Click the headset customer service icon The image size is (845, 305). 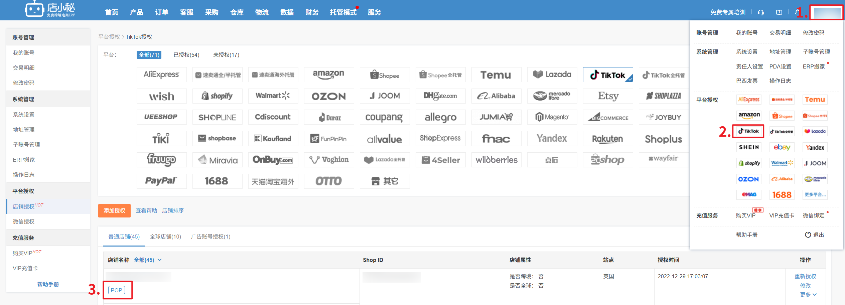point(761,12)
